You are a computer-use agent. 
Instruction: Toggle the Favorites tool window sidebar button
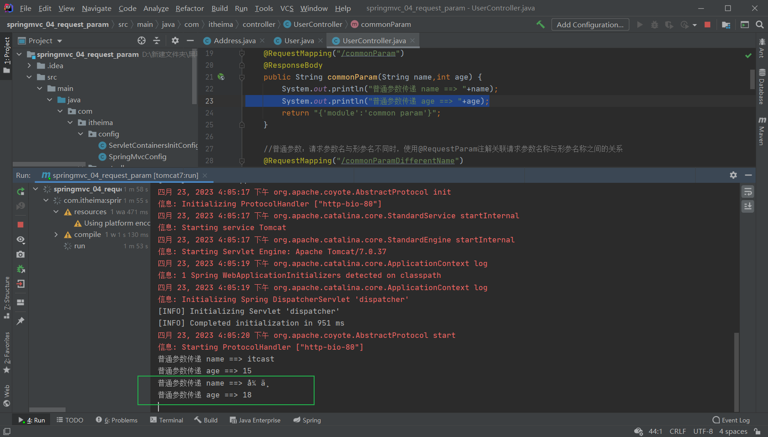(x=6, y=352)
